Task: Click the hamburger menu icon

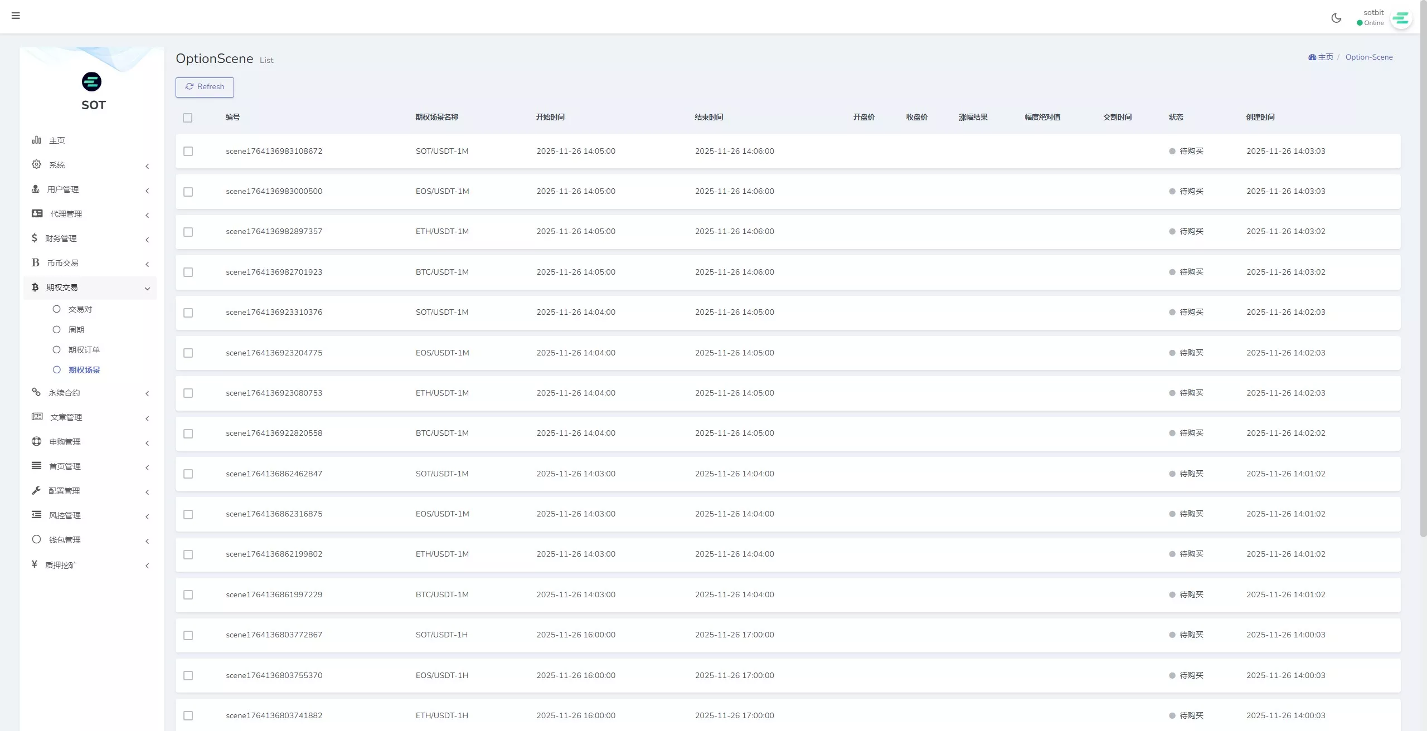Action: tap(16, 16)
